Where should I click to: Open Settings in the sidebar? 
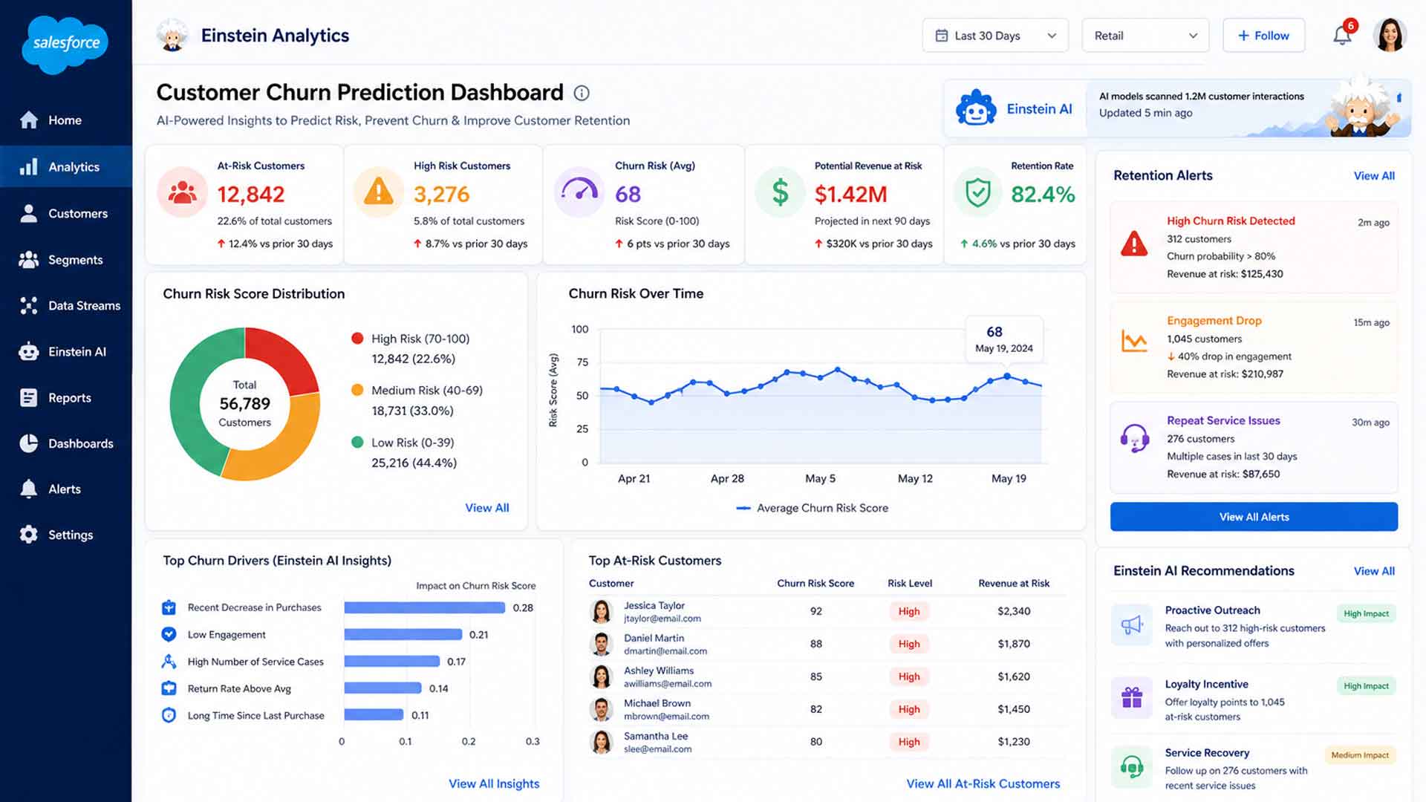(x=66, y=535)
